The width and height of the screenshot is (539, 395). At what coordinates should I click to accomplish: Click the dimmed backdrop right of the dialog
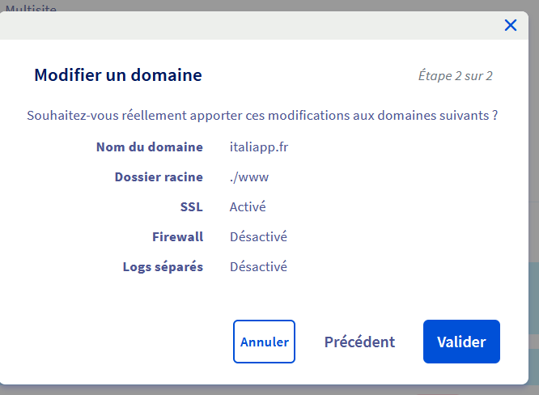point(534,138)
